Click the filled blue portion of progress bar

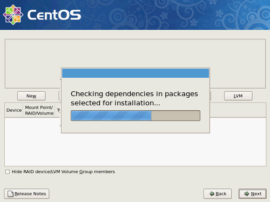point(111,116)
